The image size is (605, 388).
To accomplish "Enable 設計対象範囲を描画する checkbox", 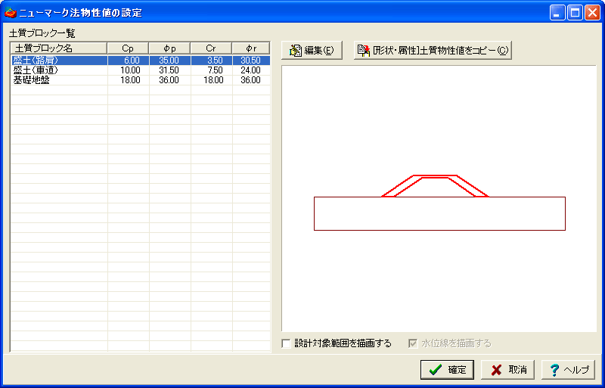I will [286, 343].
